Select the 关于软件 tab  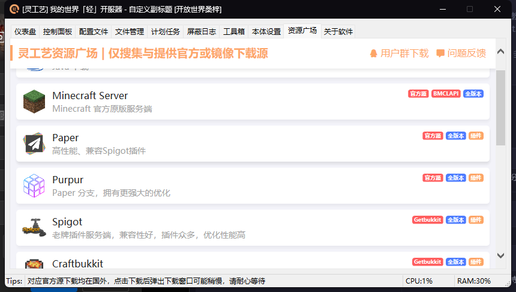[338, 32]
